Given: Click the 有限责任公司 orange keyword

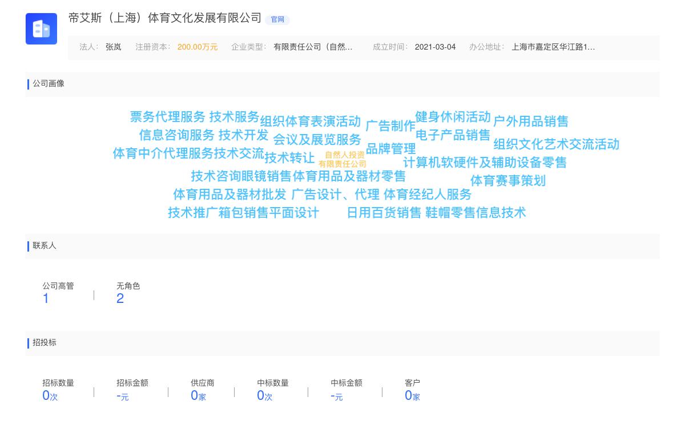Looking at the screenshot, I should pyautogui.click(x=344, y=163).
